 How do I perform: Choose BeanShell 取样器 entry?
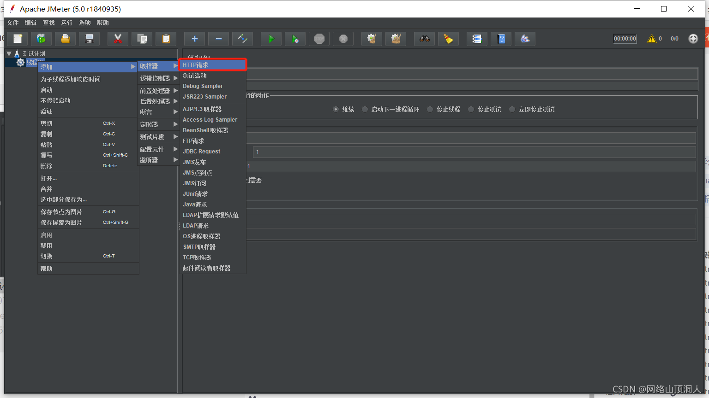pos(213,130)
